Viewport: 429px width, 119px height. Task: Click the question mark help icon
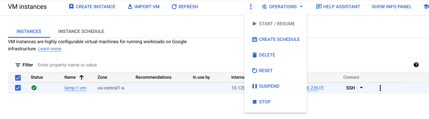(416, 65)
